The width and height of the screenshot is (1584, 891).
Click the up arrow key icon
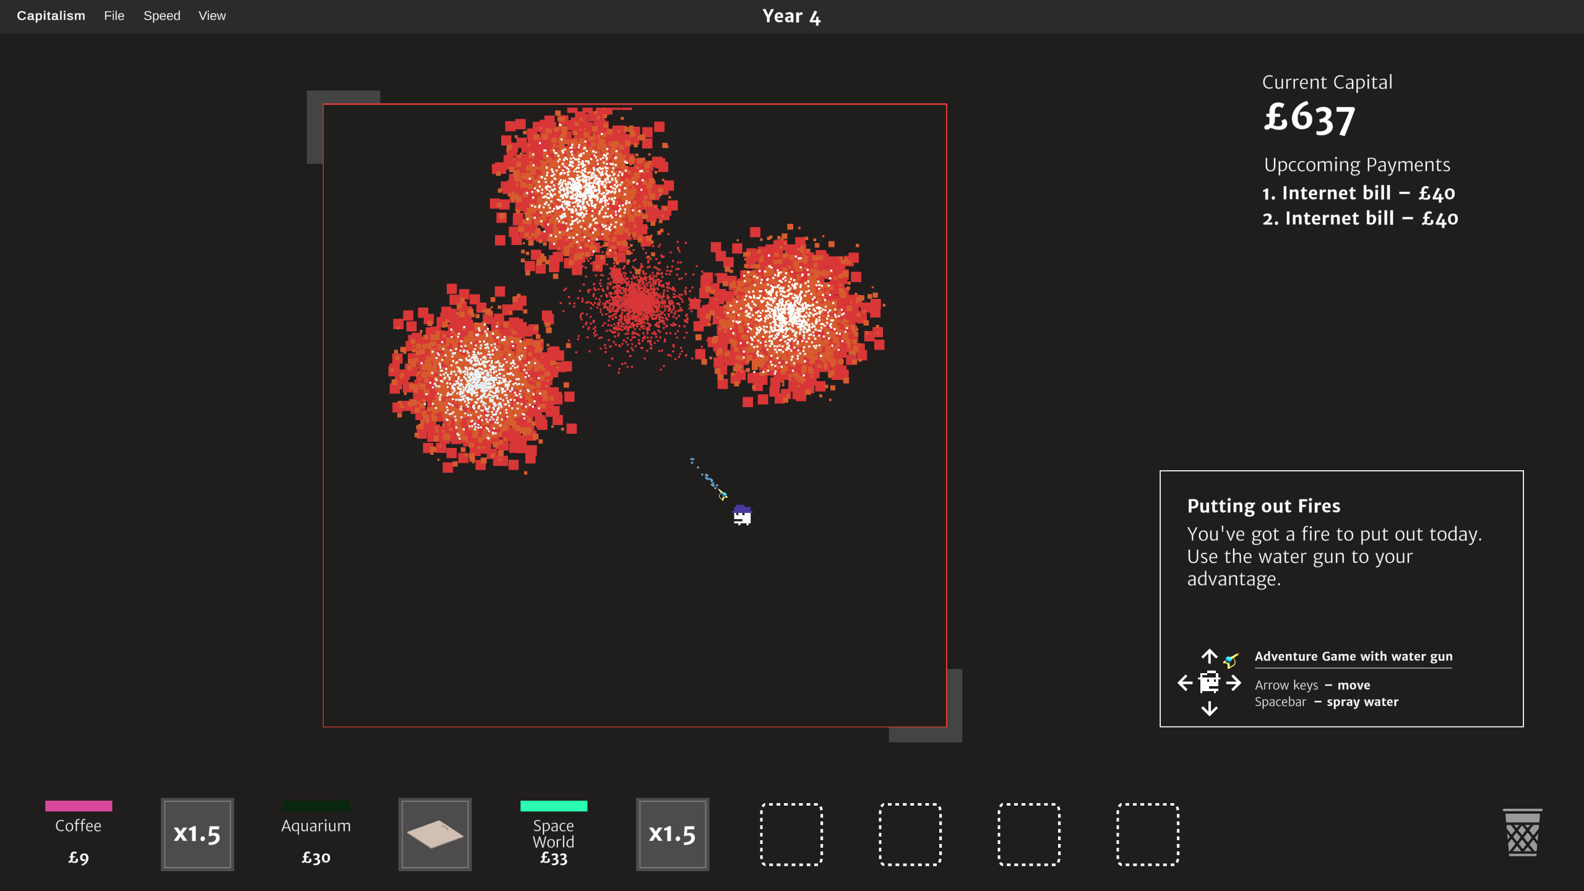coord(1209,656)
